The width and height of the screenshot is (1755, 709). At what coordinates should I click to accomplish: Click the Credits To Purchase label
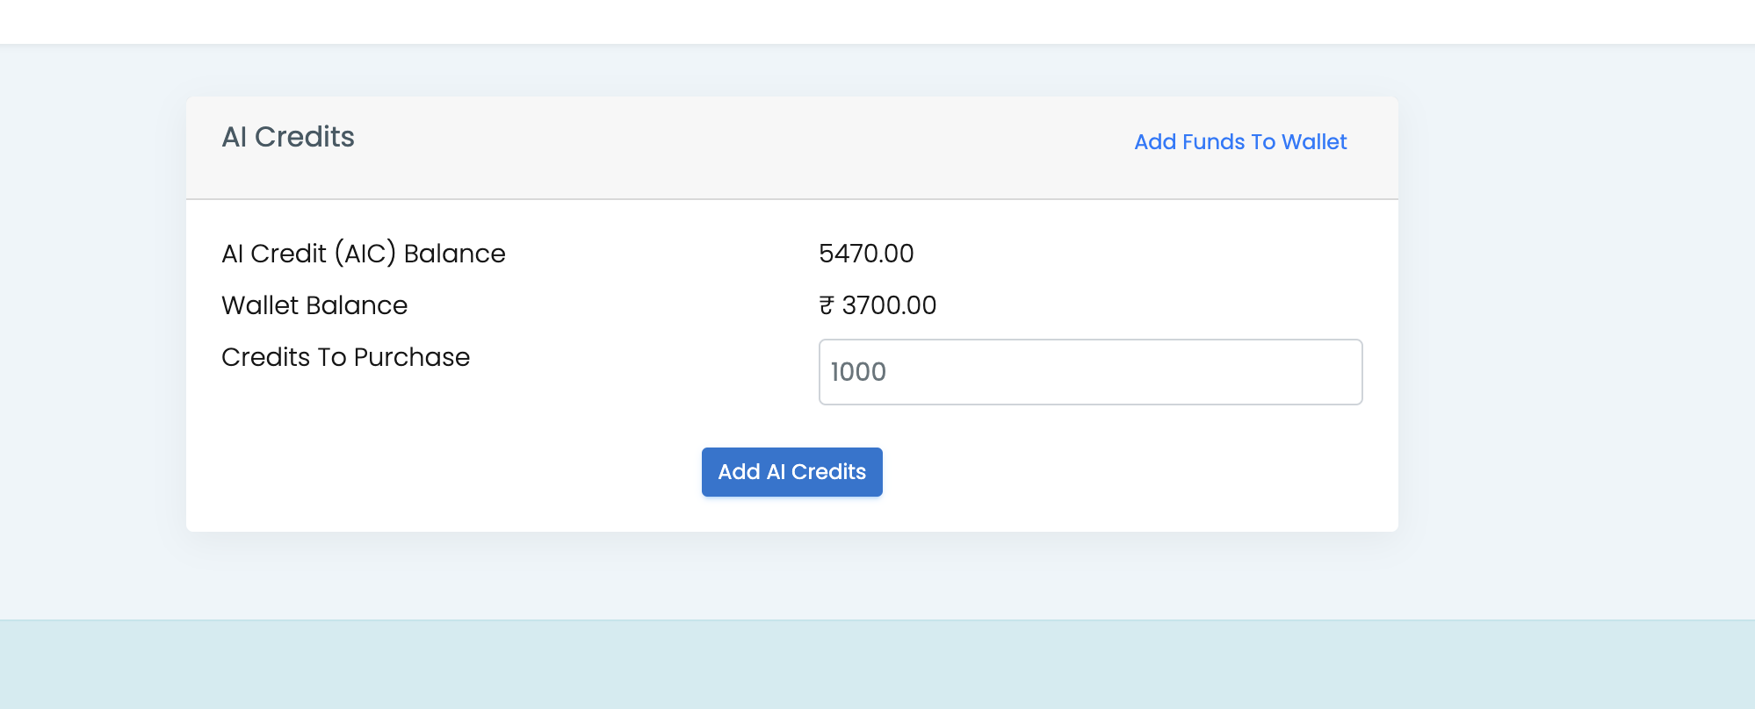pos(345,357)
